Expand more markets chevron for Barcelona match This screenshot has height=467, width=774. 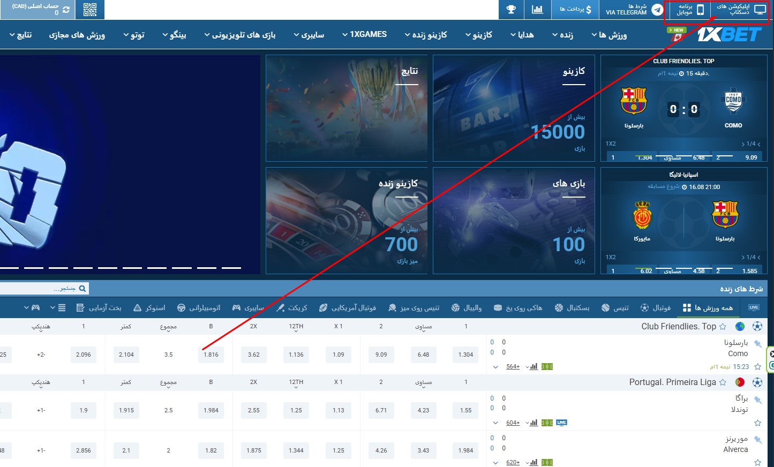[495, 367]
